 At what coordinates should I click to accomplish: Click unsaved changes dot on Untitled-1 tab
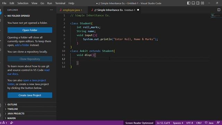138,10
